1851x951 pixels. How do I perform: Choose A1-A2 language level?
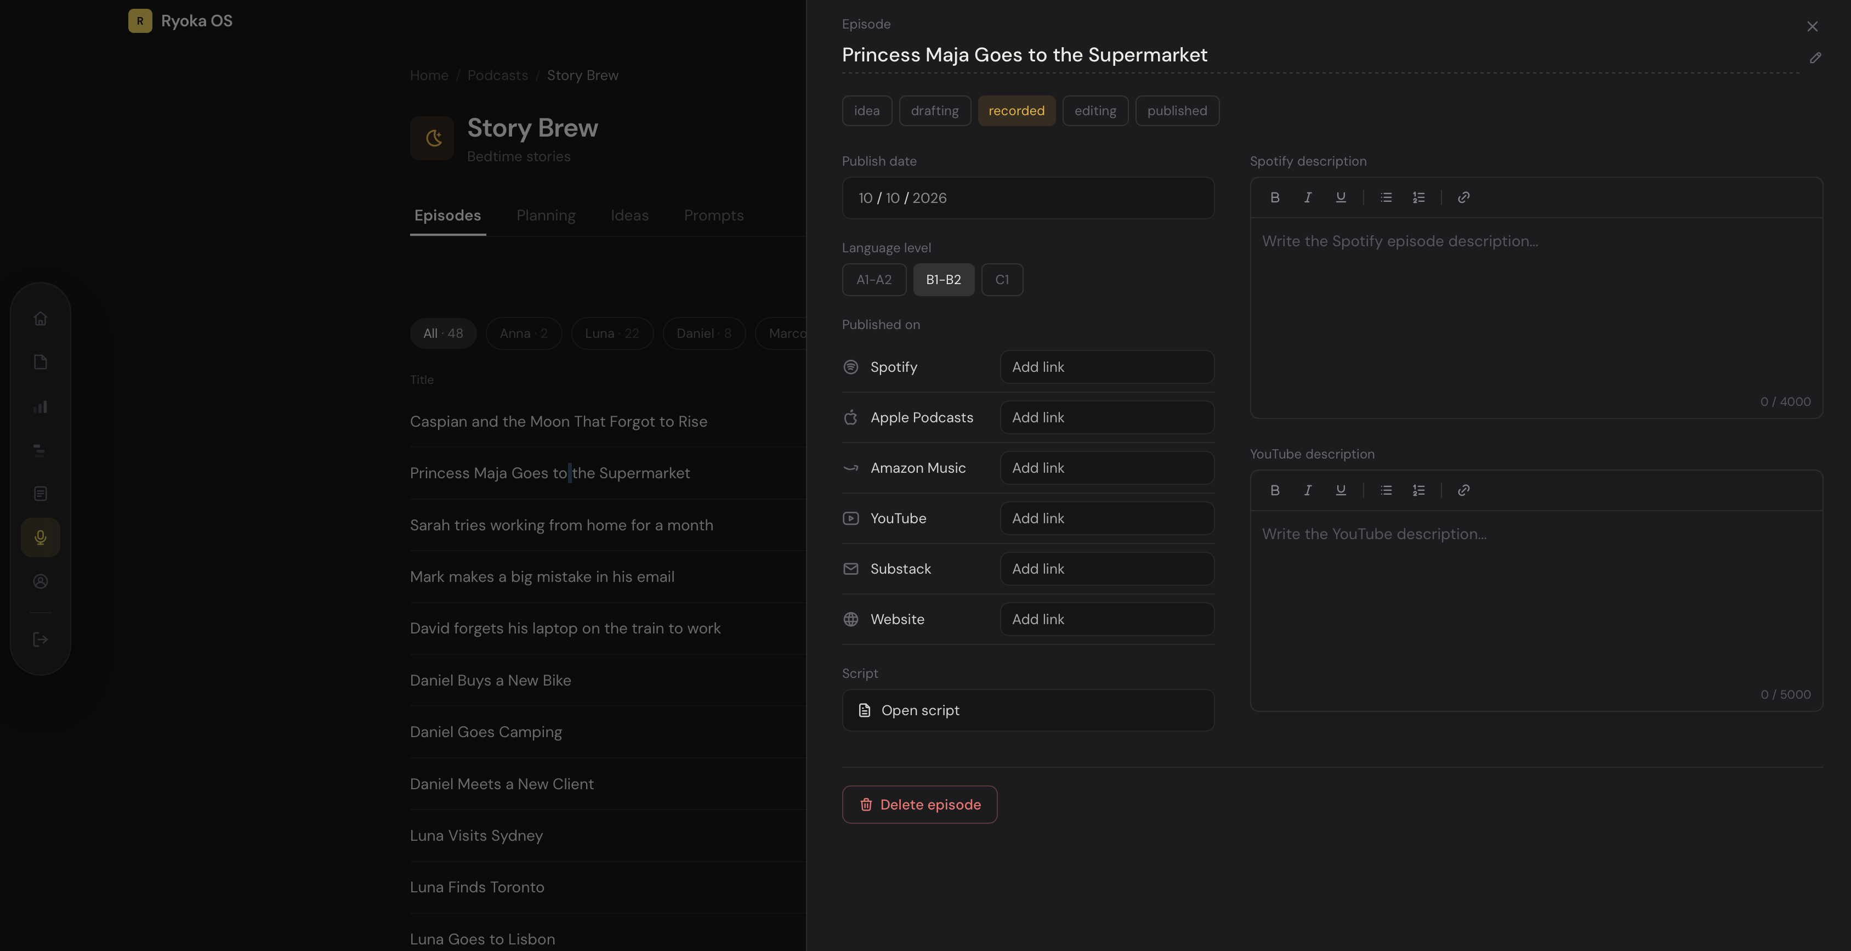(x=874, y=280)
